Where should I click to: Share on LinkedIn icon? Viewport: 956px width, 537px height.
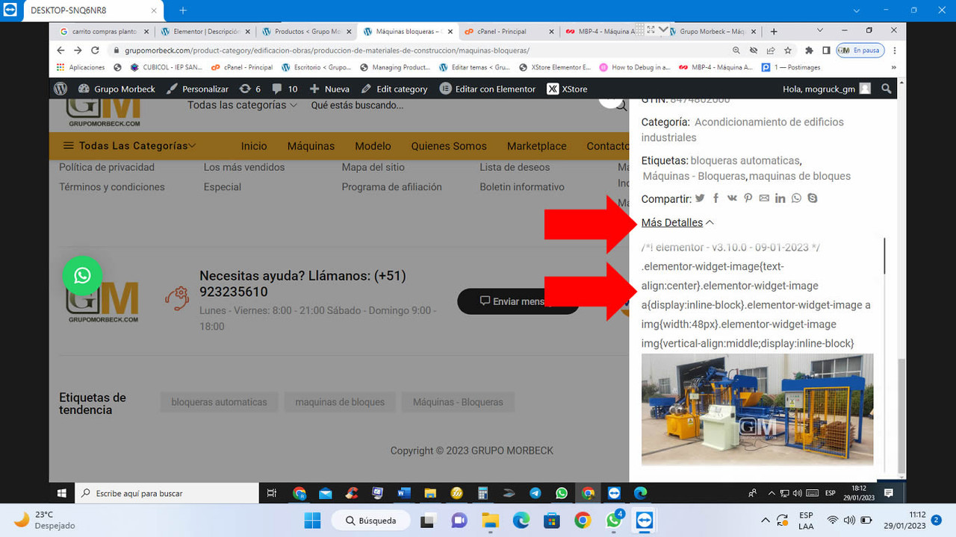(780, 198)
